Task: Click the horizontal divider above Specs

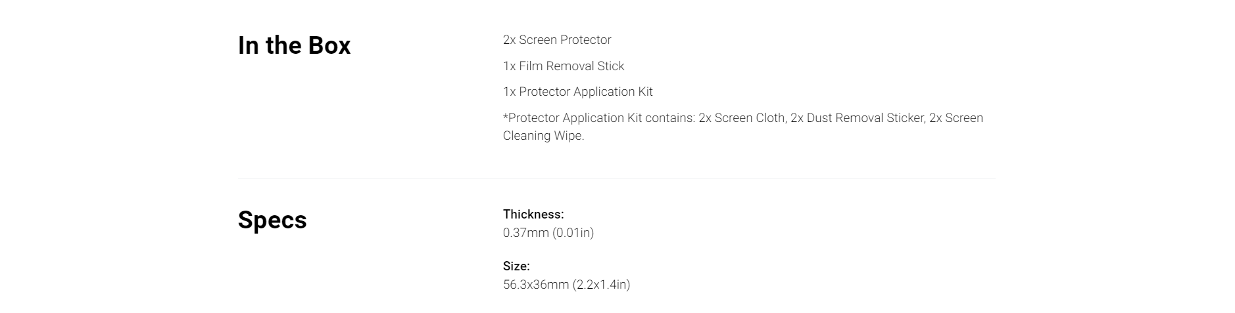Action: tap(617, 178)
